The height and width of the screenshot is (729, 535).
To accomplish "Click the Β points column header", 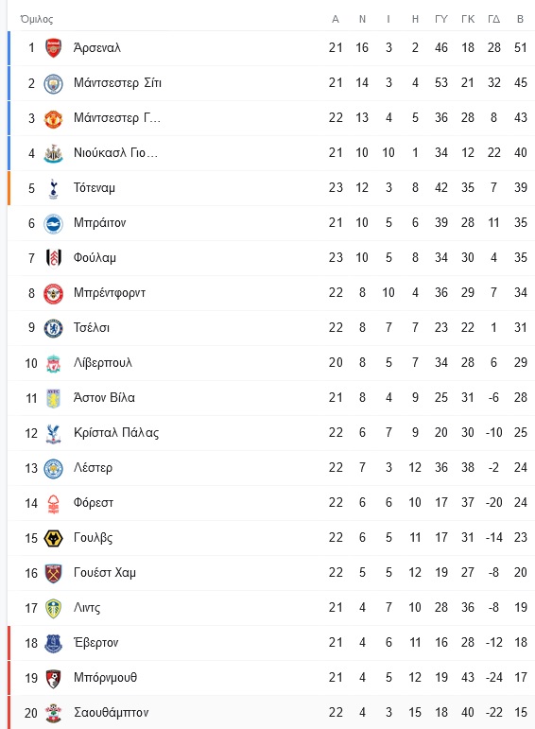I will pos(520,19).
